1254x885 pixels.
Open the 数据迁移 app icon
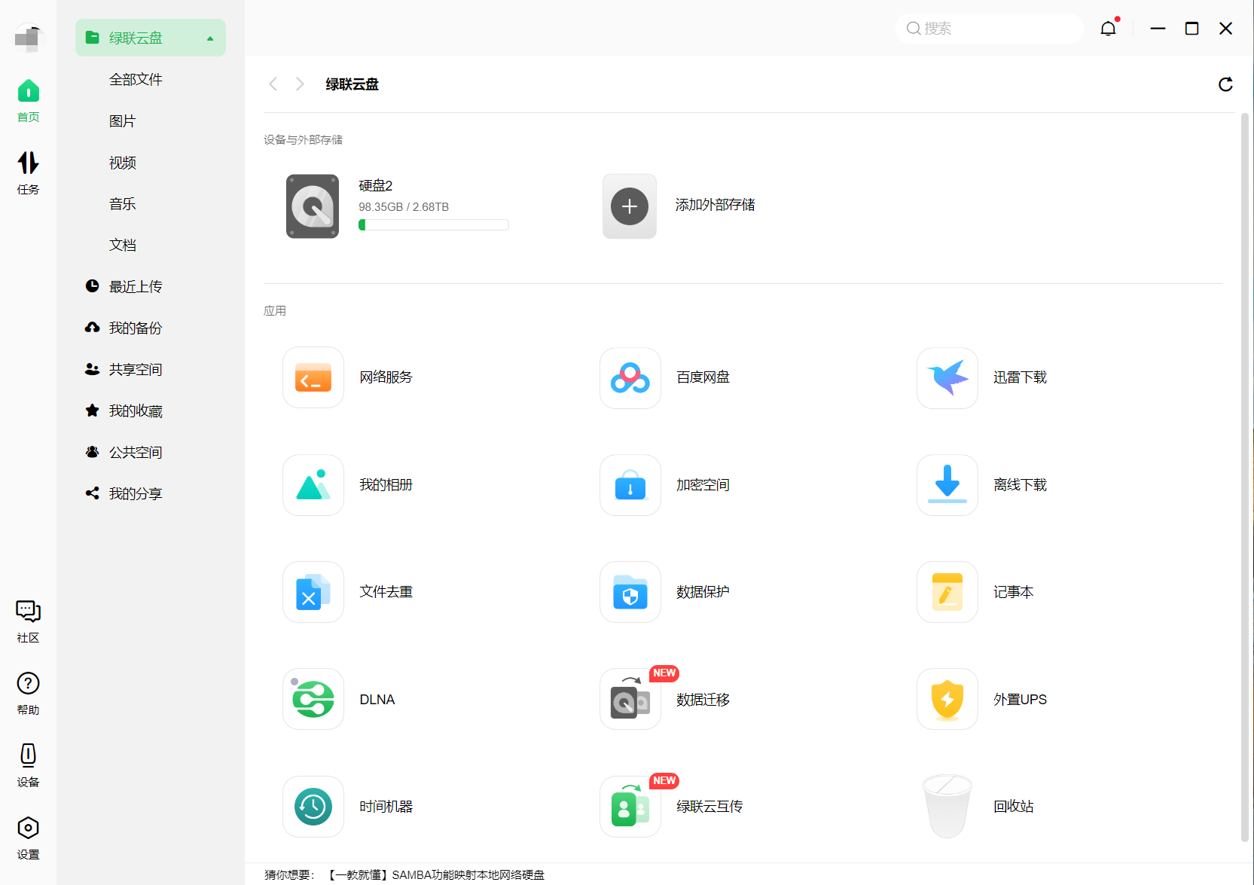tap(630, 699)
